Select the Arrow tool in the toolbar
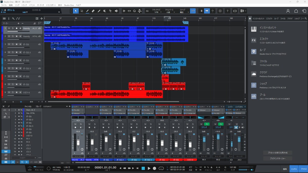Screen dimensions: 308x173 (x=76, y=11)
